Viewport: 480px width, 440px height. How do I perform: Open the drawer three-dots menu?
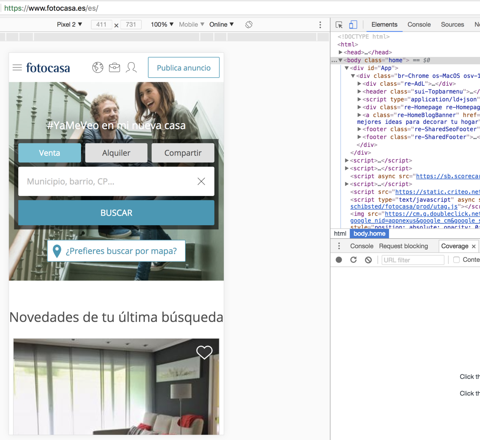339,246
